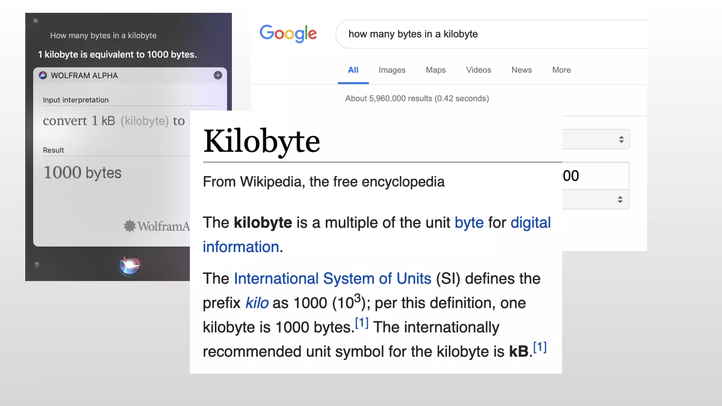Click the 'kilo' prefix link
722x406 pixels.
pos(257,303)
